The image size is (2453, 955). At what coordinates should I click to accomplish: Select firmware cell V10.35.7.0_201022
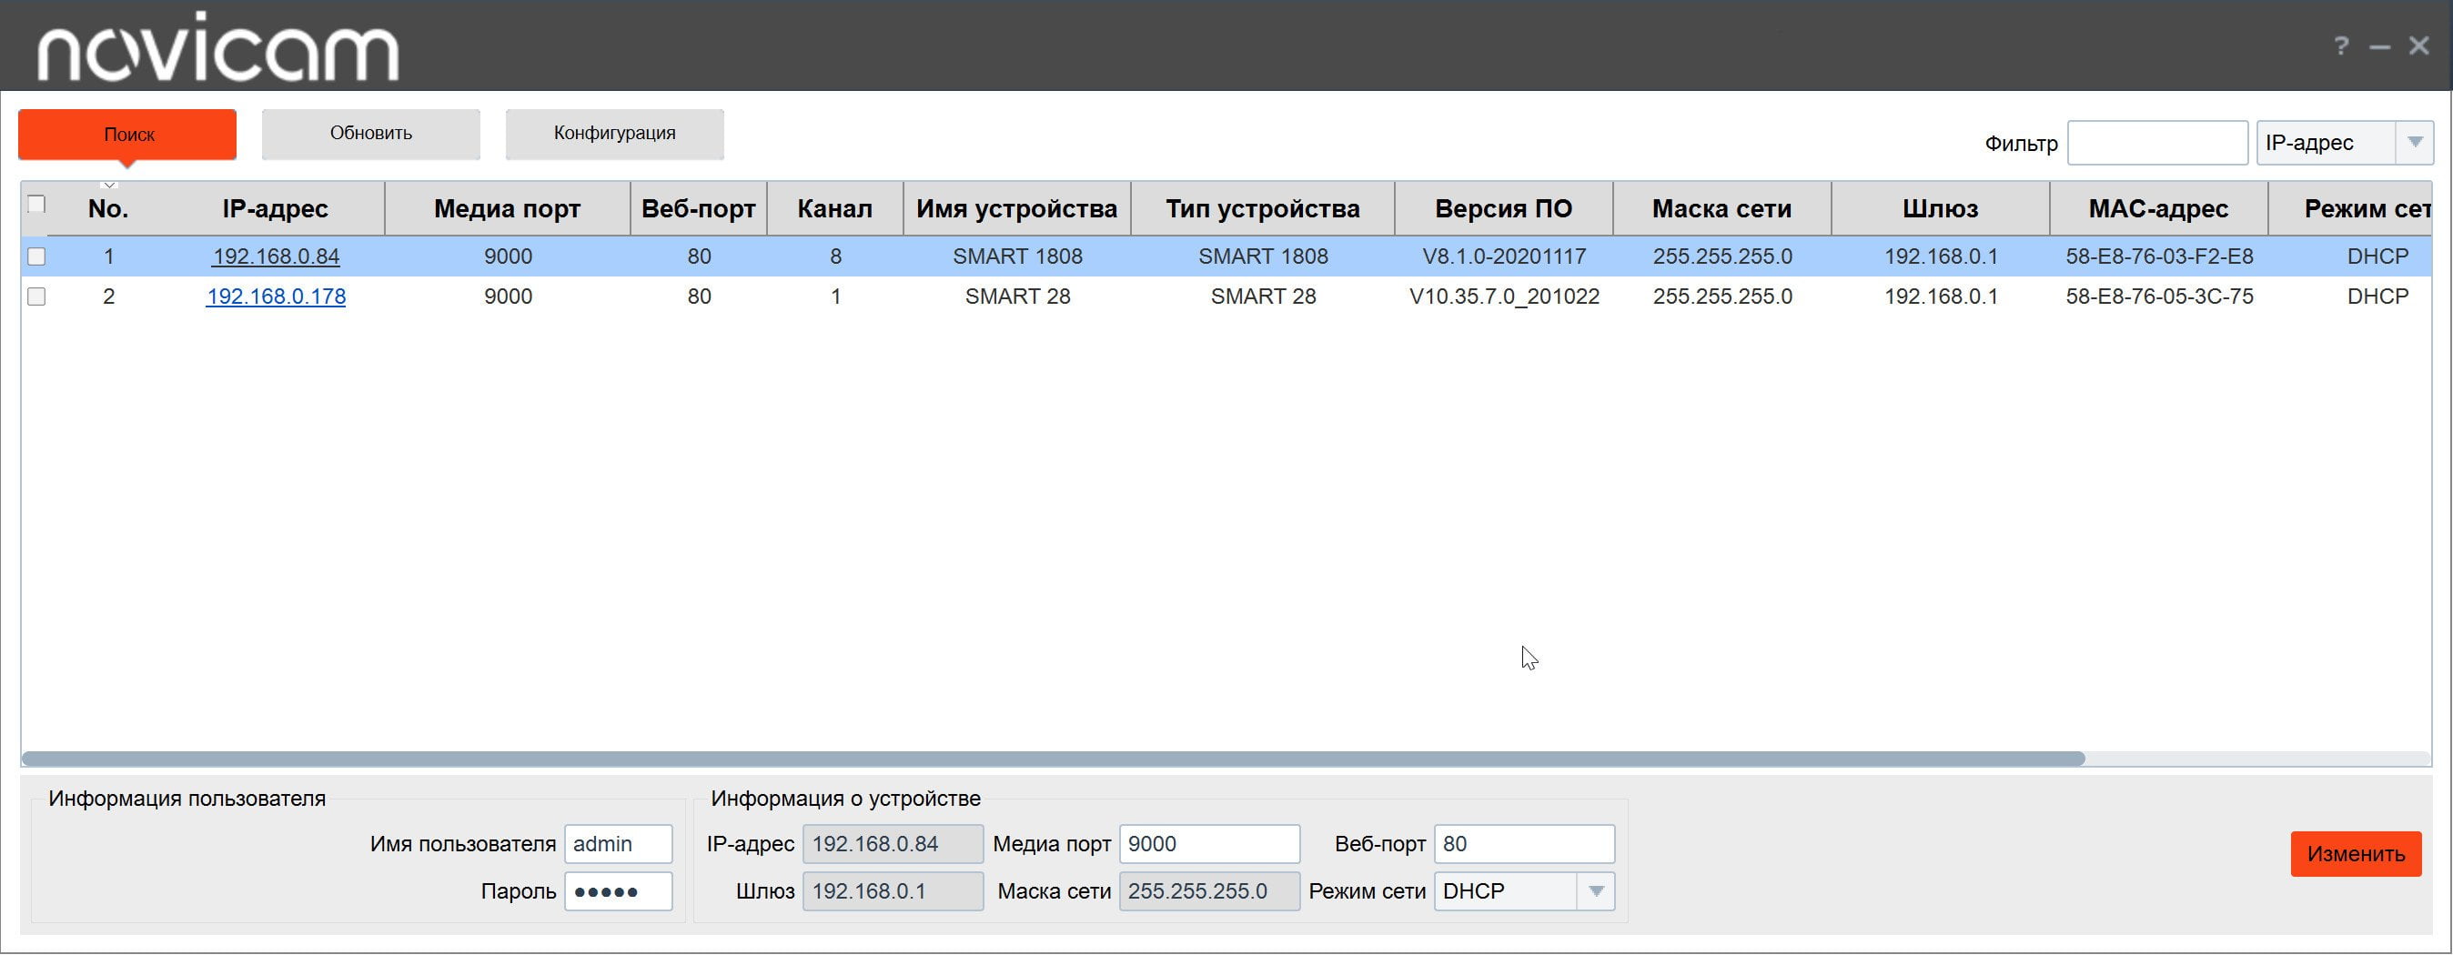tap(1504, 297)
